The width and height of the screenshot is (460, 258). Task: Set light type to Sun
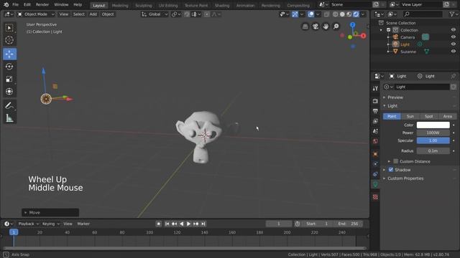[x=410, y=116]
